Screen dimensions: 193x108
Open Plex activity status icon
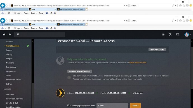tap(163, 35)
